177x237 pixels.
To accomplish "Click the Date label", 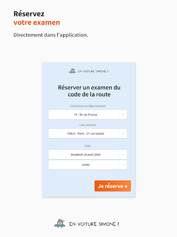I will coord(88,146).
